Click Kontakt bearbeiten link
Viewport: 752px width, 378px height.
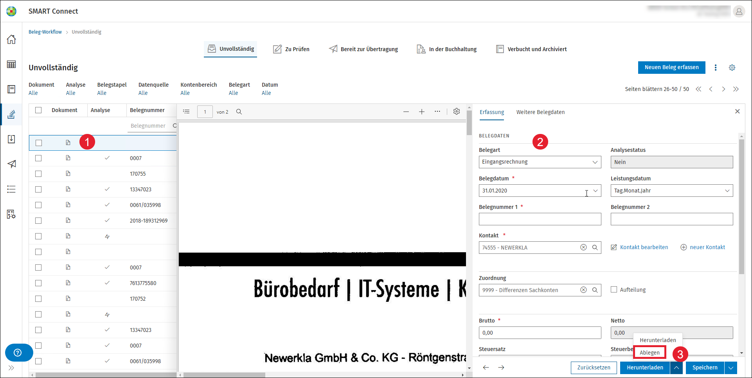point(640,247)
